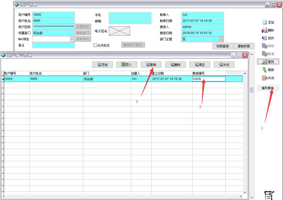283x200 pixels.
Task: Click the 替换编号 input cell containing H008
Action: click(209, 79)
